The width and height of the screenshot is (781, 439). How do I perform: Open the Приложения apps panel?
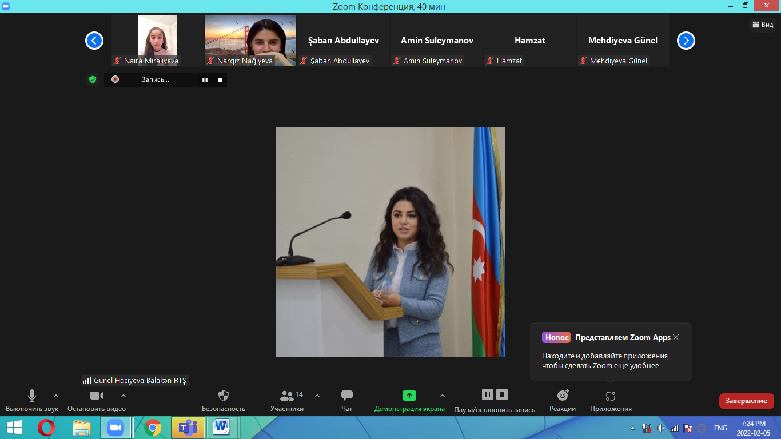point(611,396)
